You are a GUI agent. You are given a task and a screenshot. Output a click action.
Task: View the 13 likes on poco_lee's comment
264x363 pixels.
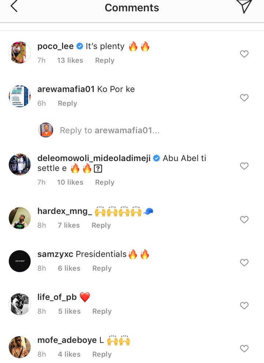coord(70,61)
